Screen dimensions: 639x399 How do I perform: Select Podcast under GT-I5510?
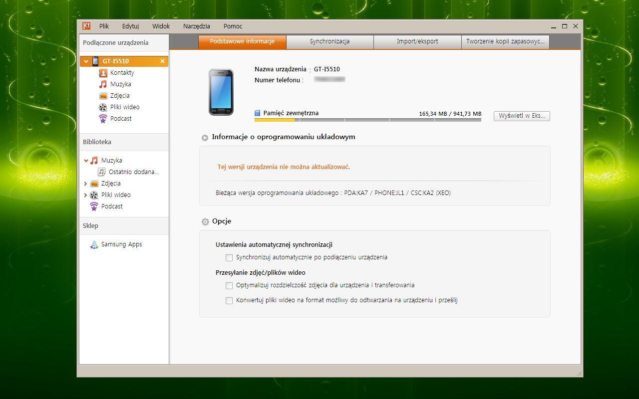click(121, 119)
